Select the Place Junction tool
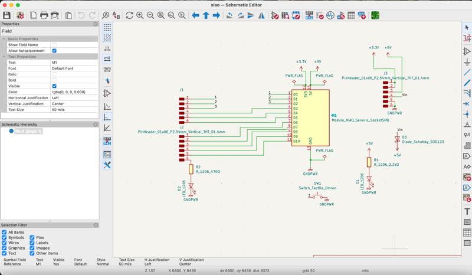Screen dimensions: 472x275 pos(467,114)
